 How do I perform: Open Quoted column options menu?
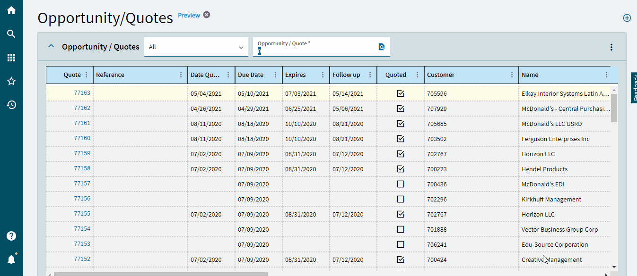pyautogui.click(x=417, y=75)
